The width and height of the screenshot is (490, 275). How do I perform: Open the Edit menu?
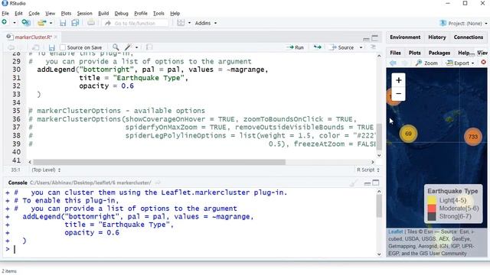pos(18,14)
